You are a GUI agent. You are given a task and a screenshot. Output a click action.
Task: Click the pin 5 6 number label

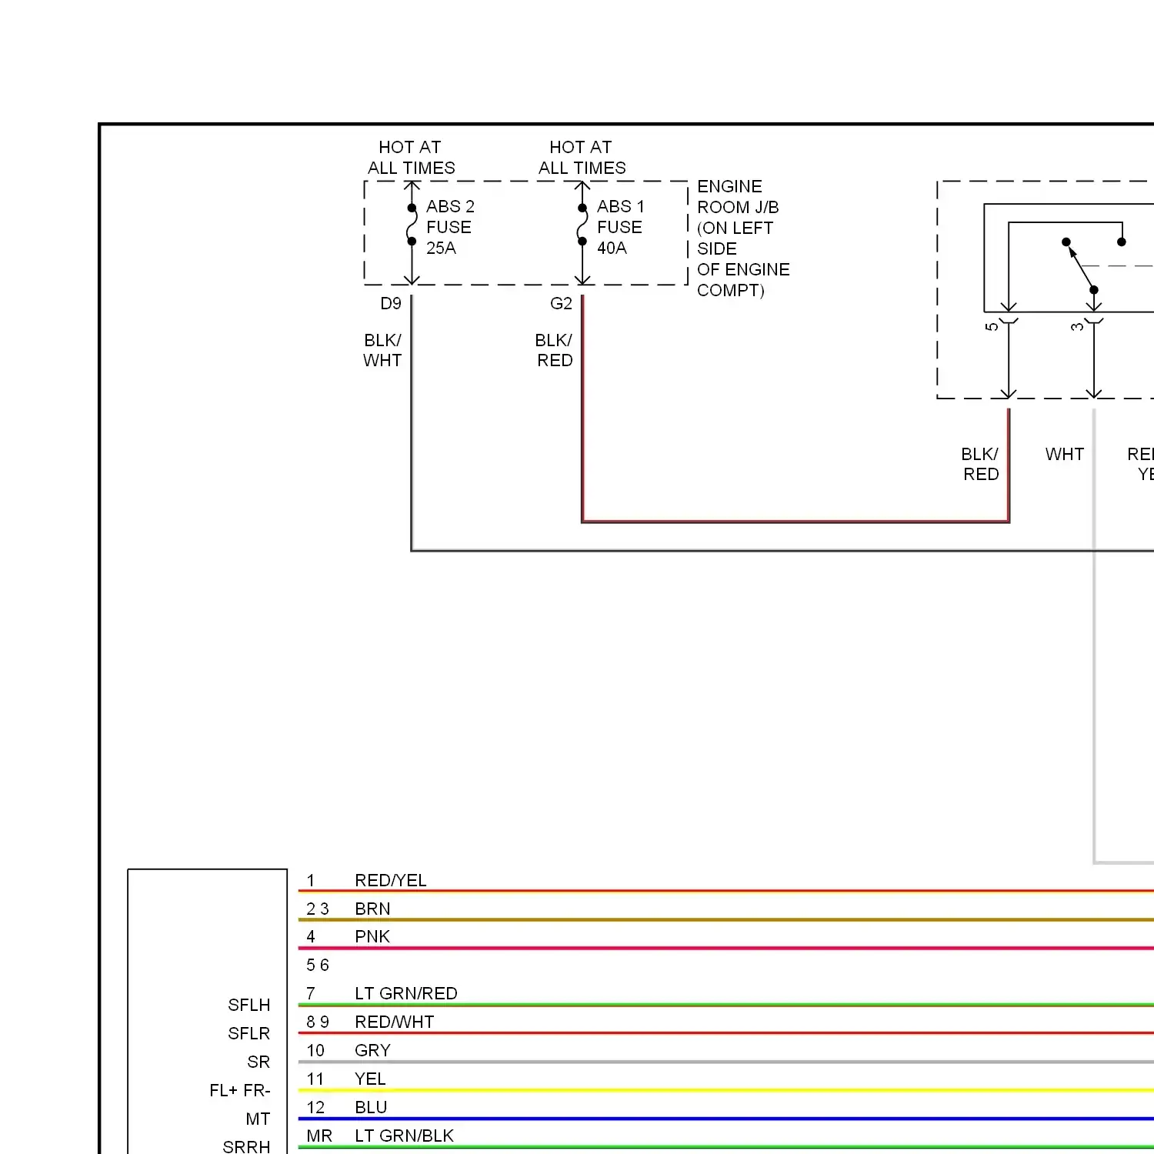(318, 965)
